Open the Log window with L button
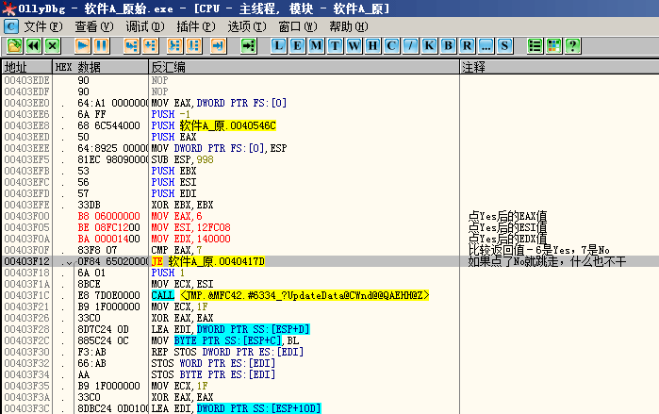This screenshot has width=659, height=414. [278, 46]
